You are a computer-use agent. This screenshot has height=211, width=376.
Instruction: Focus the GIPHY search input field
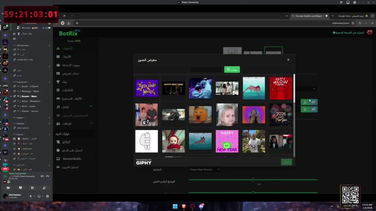point(206,69)
